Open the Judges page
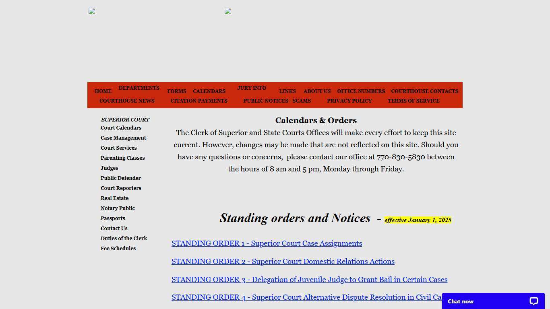 tap(109, 168)
